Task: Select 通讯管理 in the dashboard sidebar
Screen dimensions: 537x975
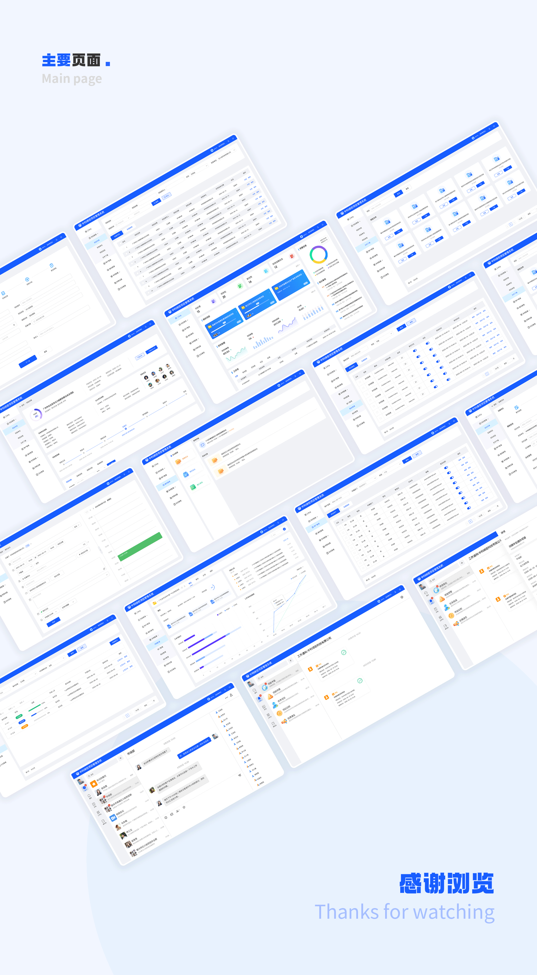Action: pyautogui.click(x=190, y=335)
